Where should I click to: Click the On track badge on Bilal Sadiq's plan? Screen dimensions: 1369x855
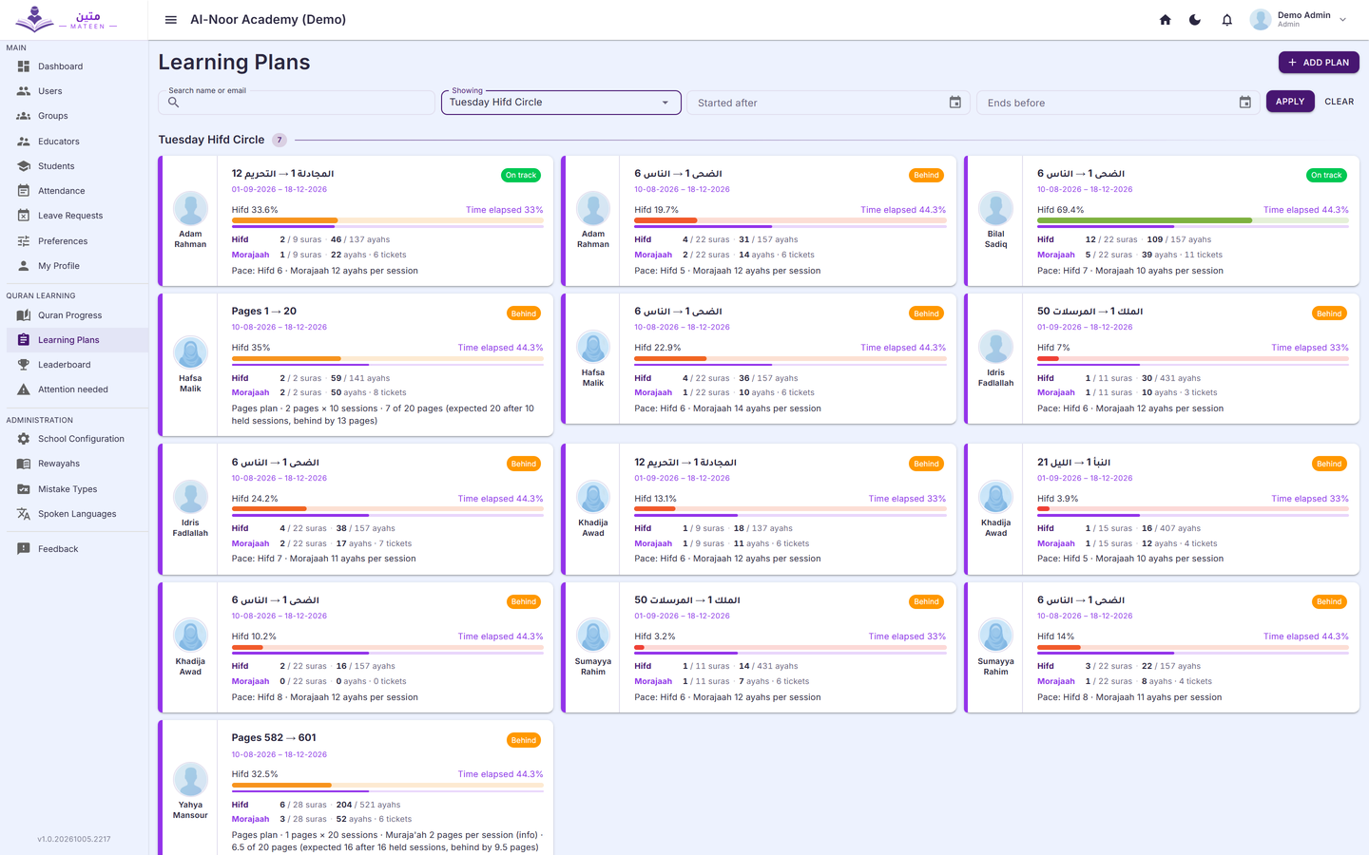click(x=1326, y=175)
